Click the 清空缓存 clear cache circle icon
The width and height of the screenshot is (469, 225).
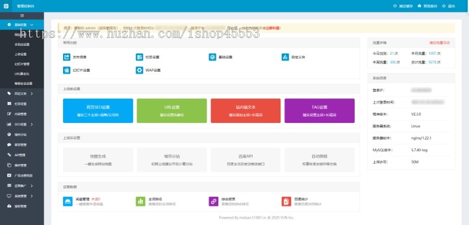click(395, 6)
